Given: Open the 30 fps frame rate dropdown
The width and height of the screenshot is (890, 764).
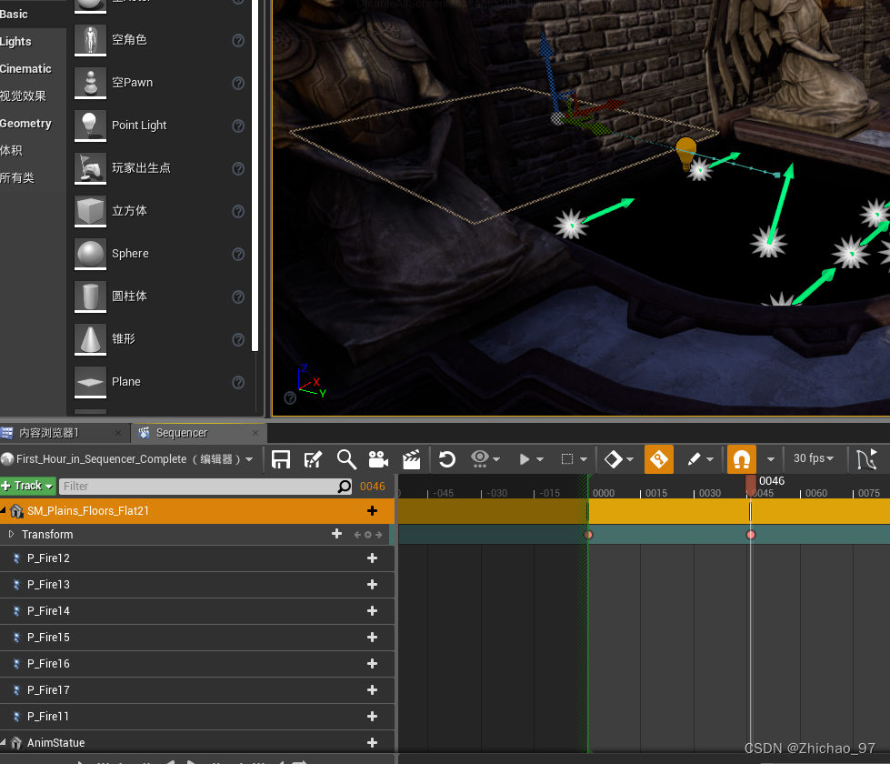Looking at the screenshot, I should 814,458.
